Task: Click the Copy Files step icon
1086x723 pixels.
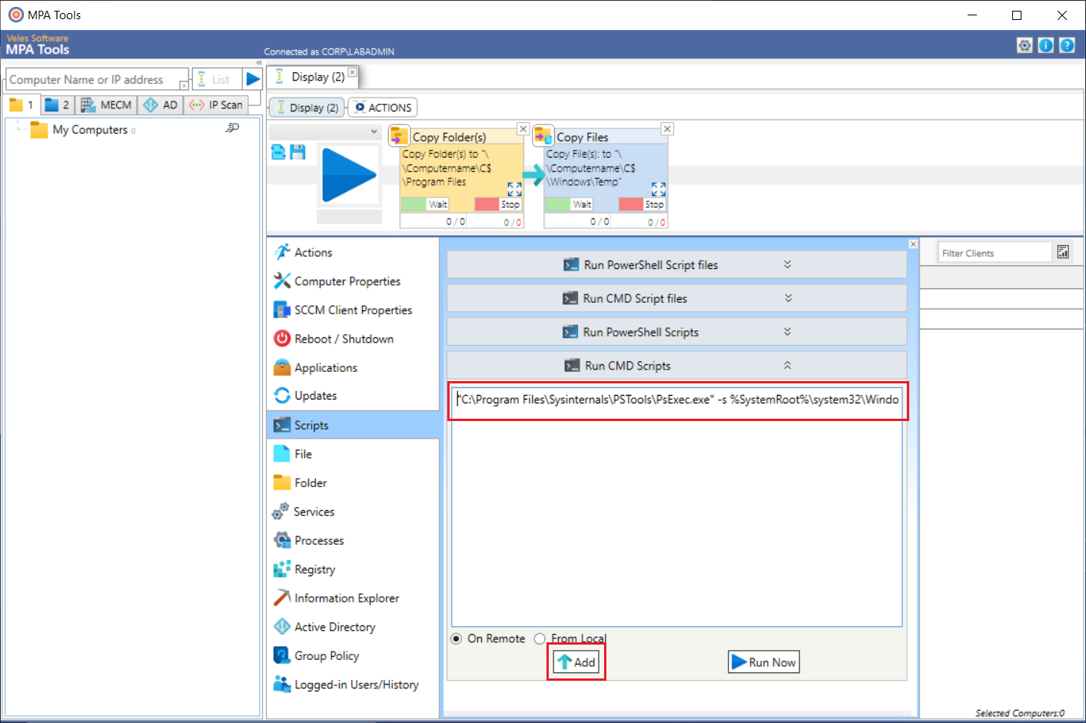Action: [543, 136]
